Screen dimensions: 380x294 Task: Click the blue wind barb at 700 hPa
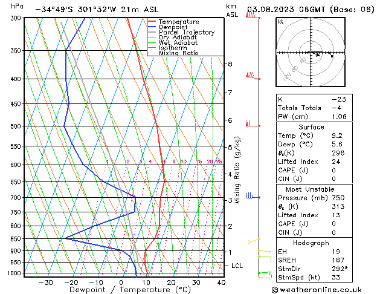coord(253,196)
